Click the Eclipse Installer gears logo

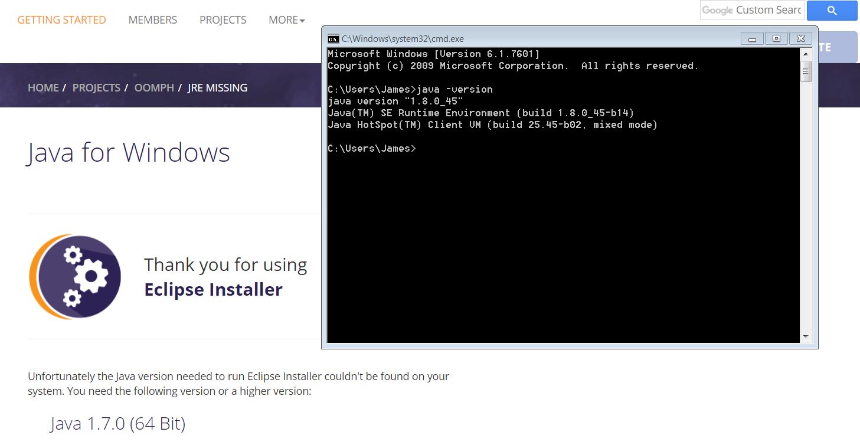75,277
